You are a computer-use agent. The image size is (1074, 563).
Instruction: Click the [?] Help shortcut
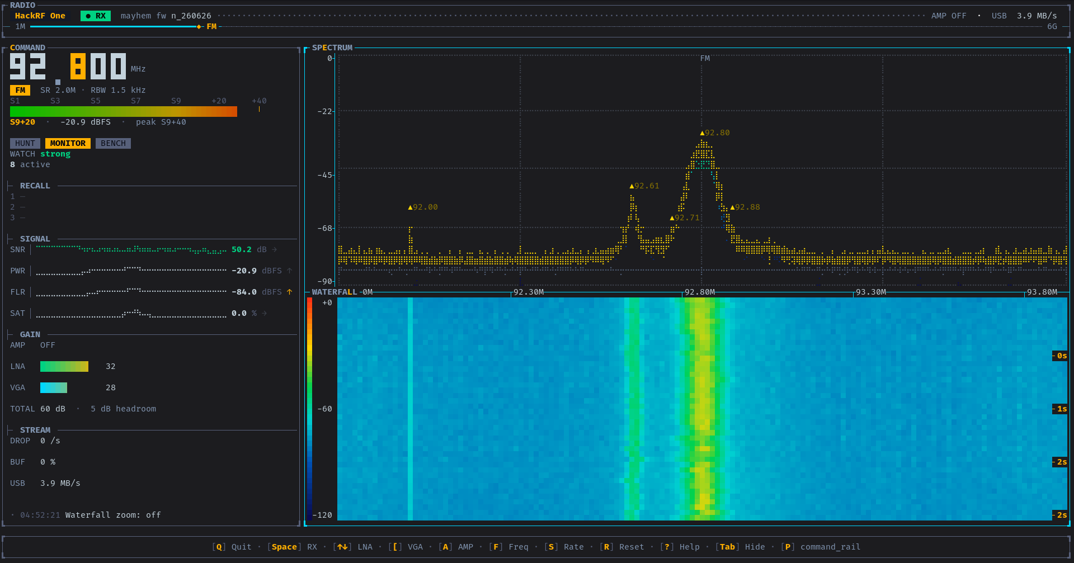pos(680,547)
